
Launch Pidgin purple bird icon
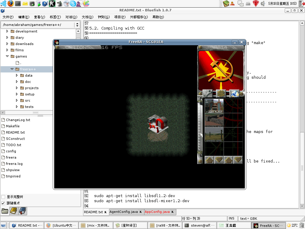pyautogui.click(x=79, y=4)
